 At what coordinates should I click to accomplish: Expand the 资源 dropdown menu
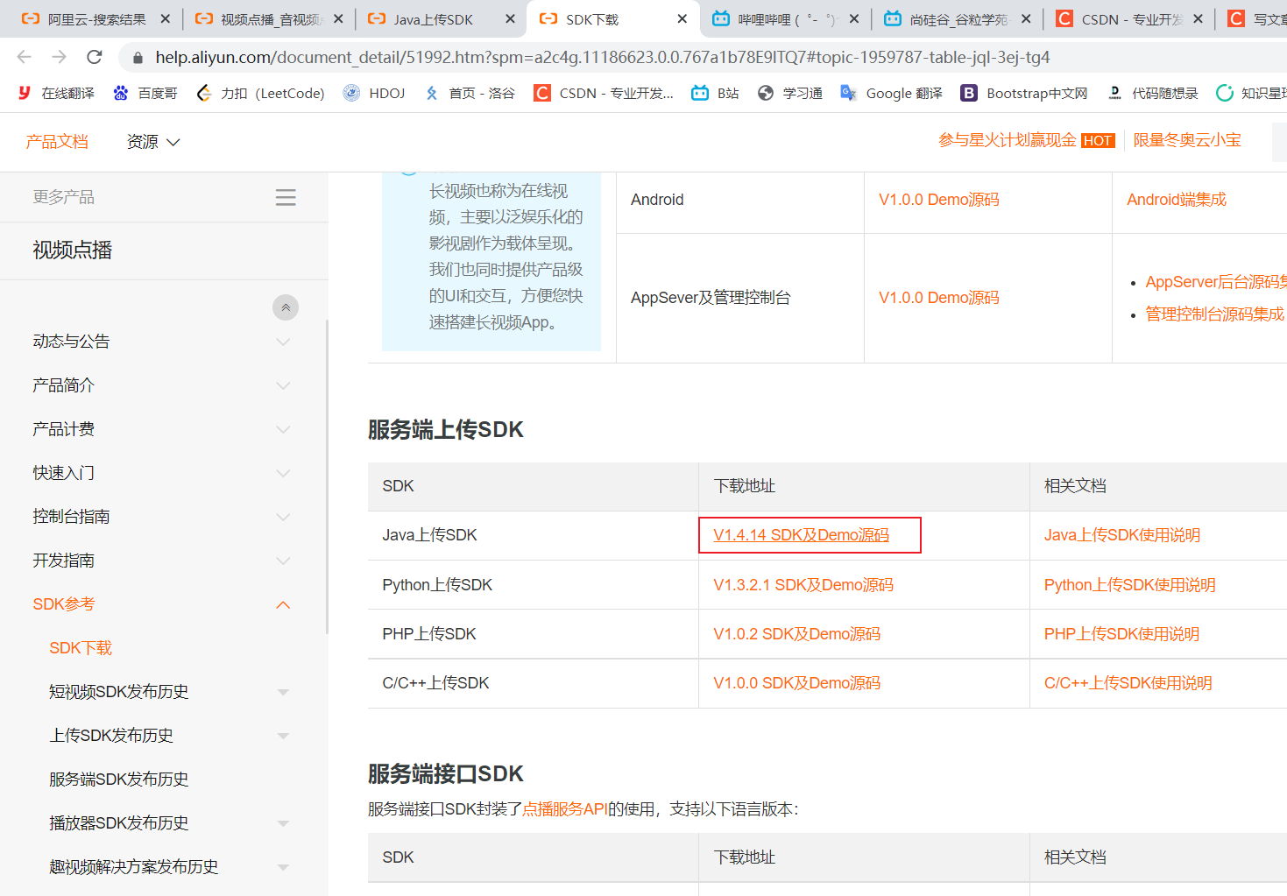153,141
